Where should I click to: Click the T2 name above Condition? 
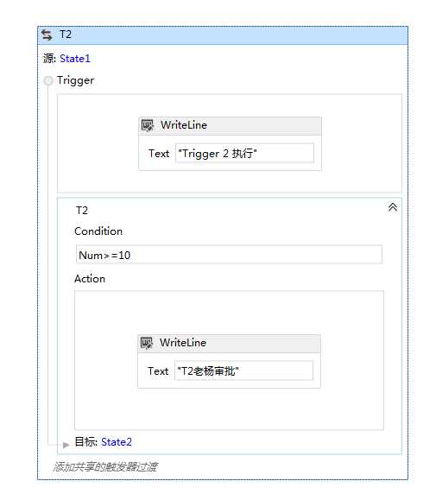pyautogui.click(x=82, y=211)
